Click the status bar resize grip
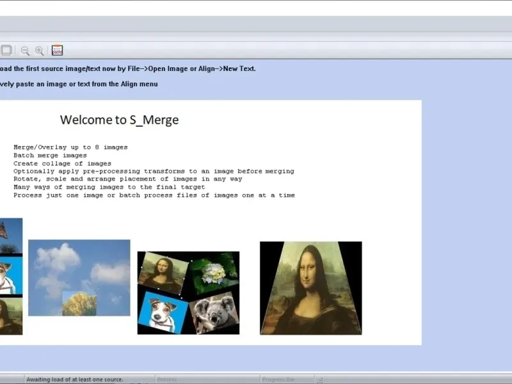Viewport: 512px width, 384px height. pos(320,380)
